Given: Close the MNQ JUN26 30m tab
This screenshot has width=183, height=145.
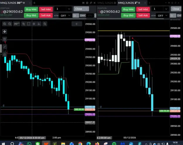Looking at the screenshot, I should pyautogui.click(x=30, y=3).
